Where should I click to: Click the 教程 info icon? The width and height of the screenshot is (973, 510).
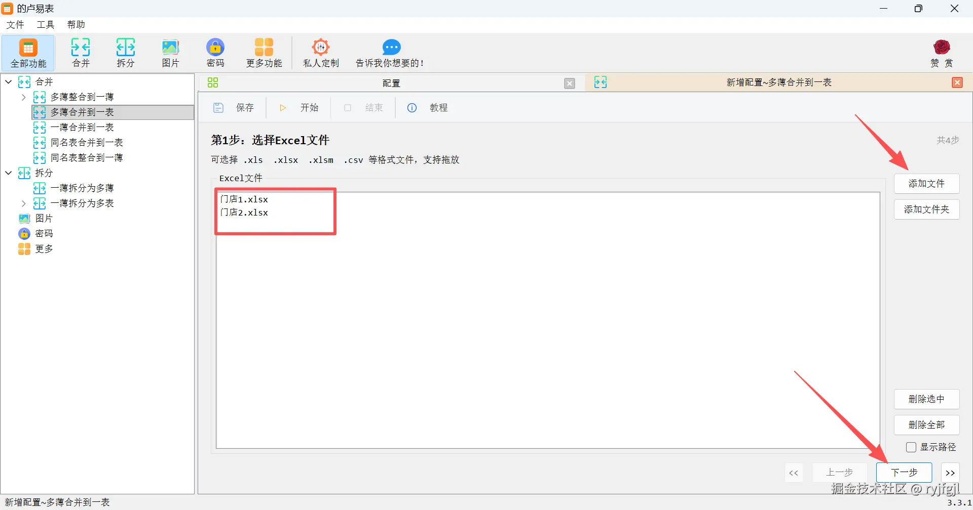click(412, 108)
